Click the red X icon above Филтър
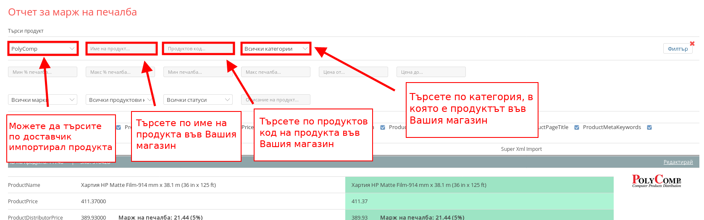 (692, 44)
